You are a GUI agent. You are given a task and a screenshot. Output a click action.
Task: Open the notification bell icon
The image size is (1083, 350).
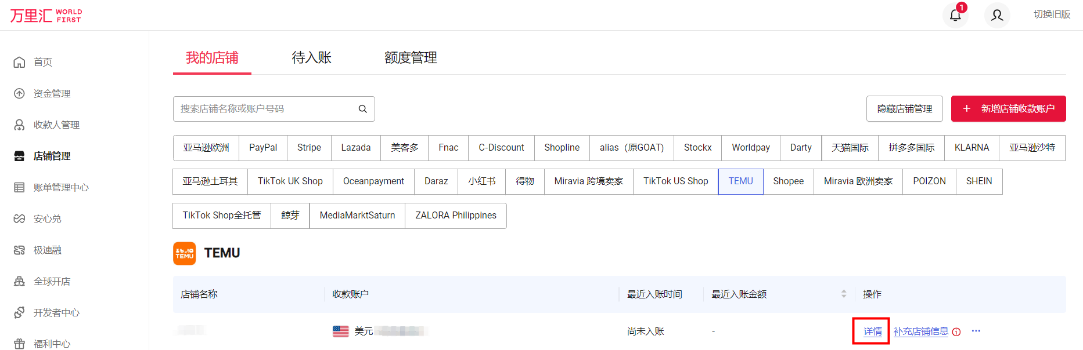click(x=955, y=15)
